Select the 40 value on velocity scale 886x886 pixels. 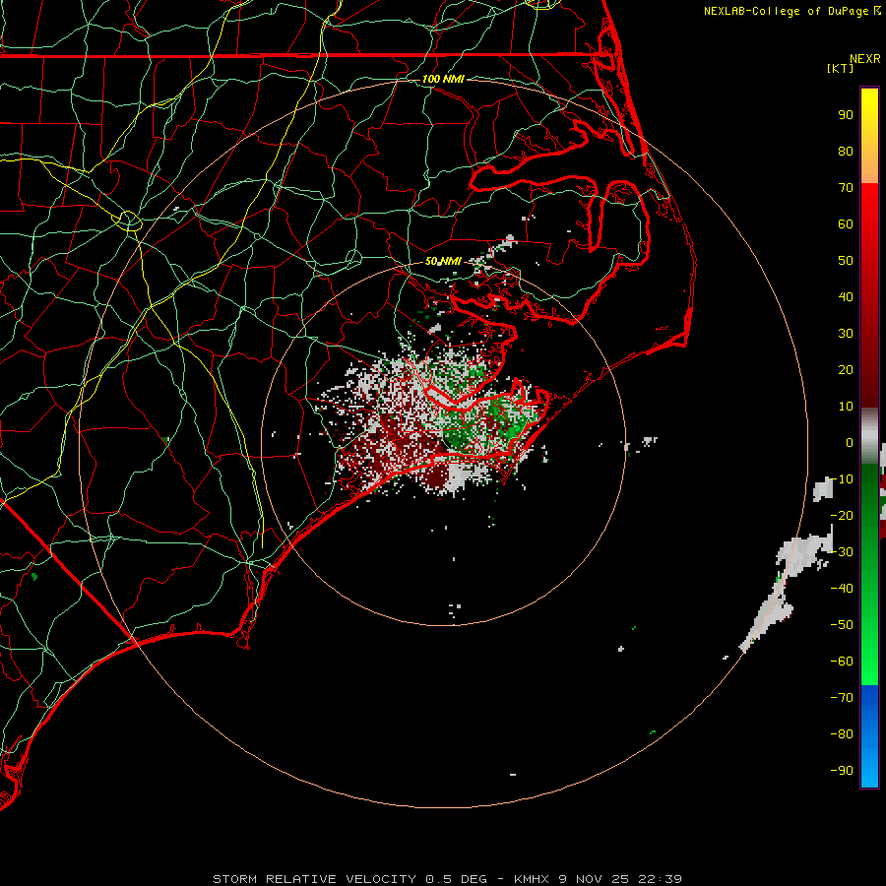(x=846, y=296)
